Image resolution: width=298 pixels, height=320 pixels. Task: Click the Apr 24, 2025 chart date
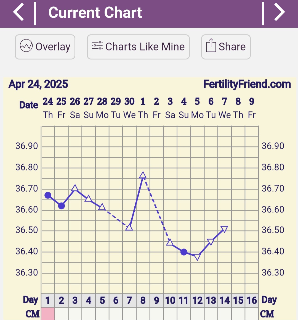[38, 84]
